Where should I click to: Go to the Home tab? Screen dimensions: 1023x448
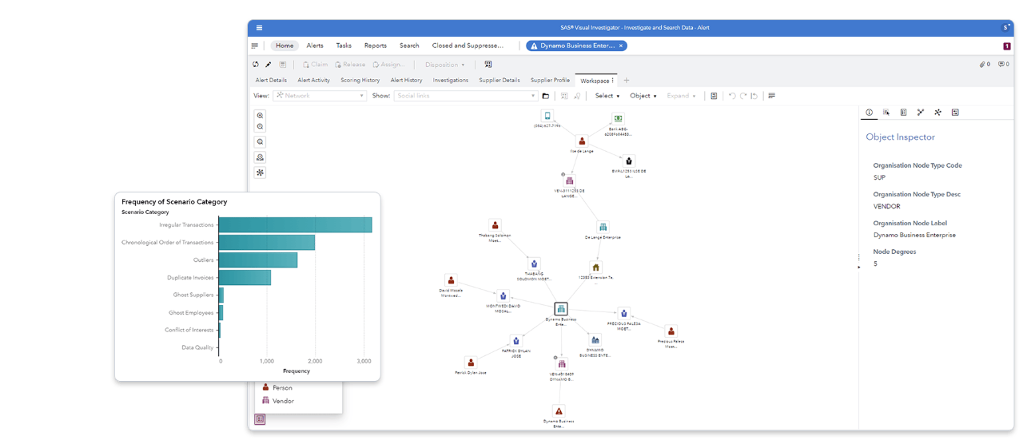click(x=285, y=46)
